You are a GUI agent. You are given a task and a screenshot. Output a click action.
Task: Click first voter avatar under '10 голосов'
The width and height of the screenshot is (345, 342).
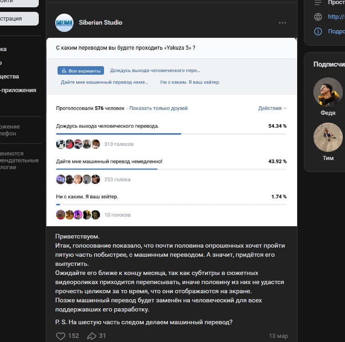[61, 215]
